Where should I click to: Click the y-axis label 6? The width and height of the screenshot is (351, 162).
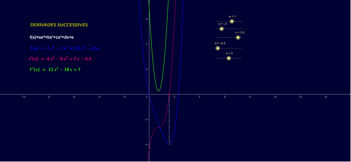[x=146, y=19]
